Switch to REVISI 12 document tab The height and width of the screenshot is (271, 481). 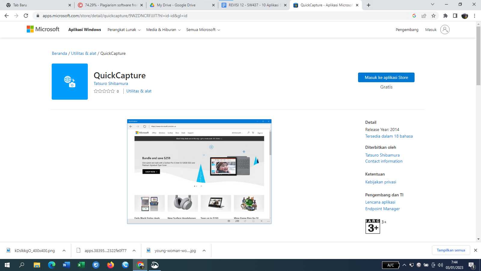(x=253, y=5)
